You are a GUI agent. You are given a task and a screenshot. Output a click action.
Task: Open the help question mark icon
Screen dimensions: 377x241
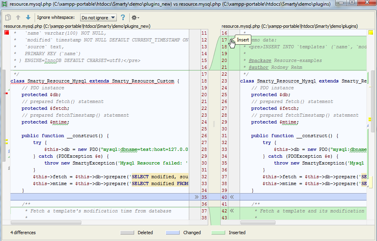pos(123,17)
